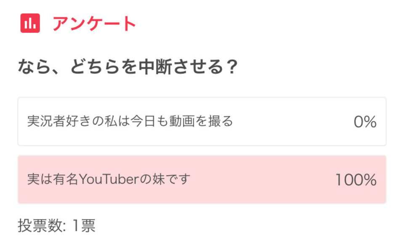The image size is (404, 251).
Task: Click 動画を撮る at the first option's end
Action: click(x=201, y=121)
